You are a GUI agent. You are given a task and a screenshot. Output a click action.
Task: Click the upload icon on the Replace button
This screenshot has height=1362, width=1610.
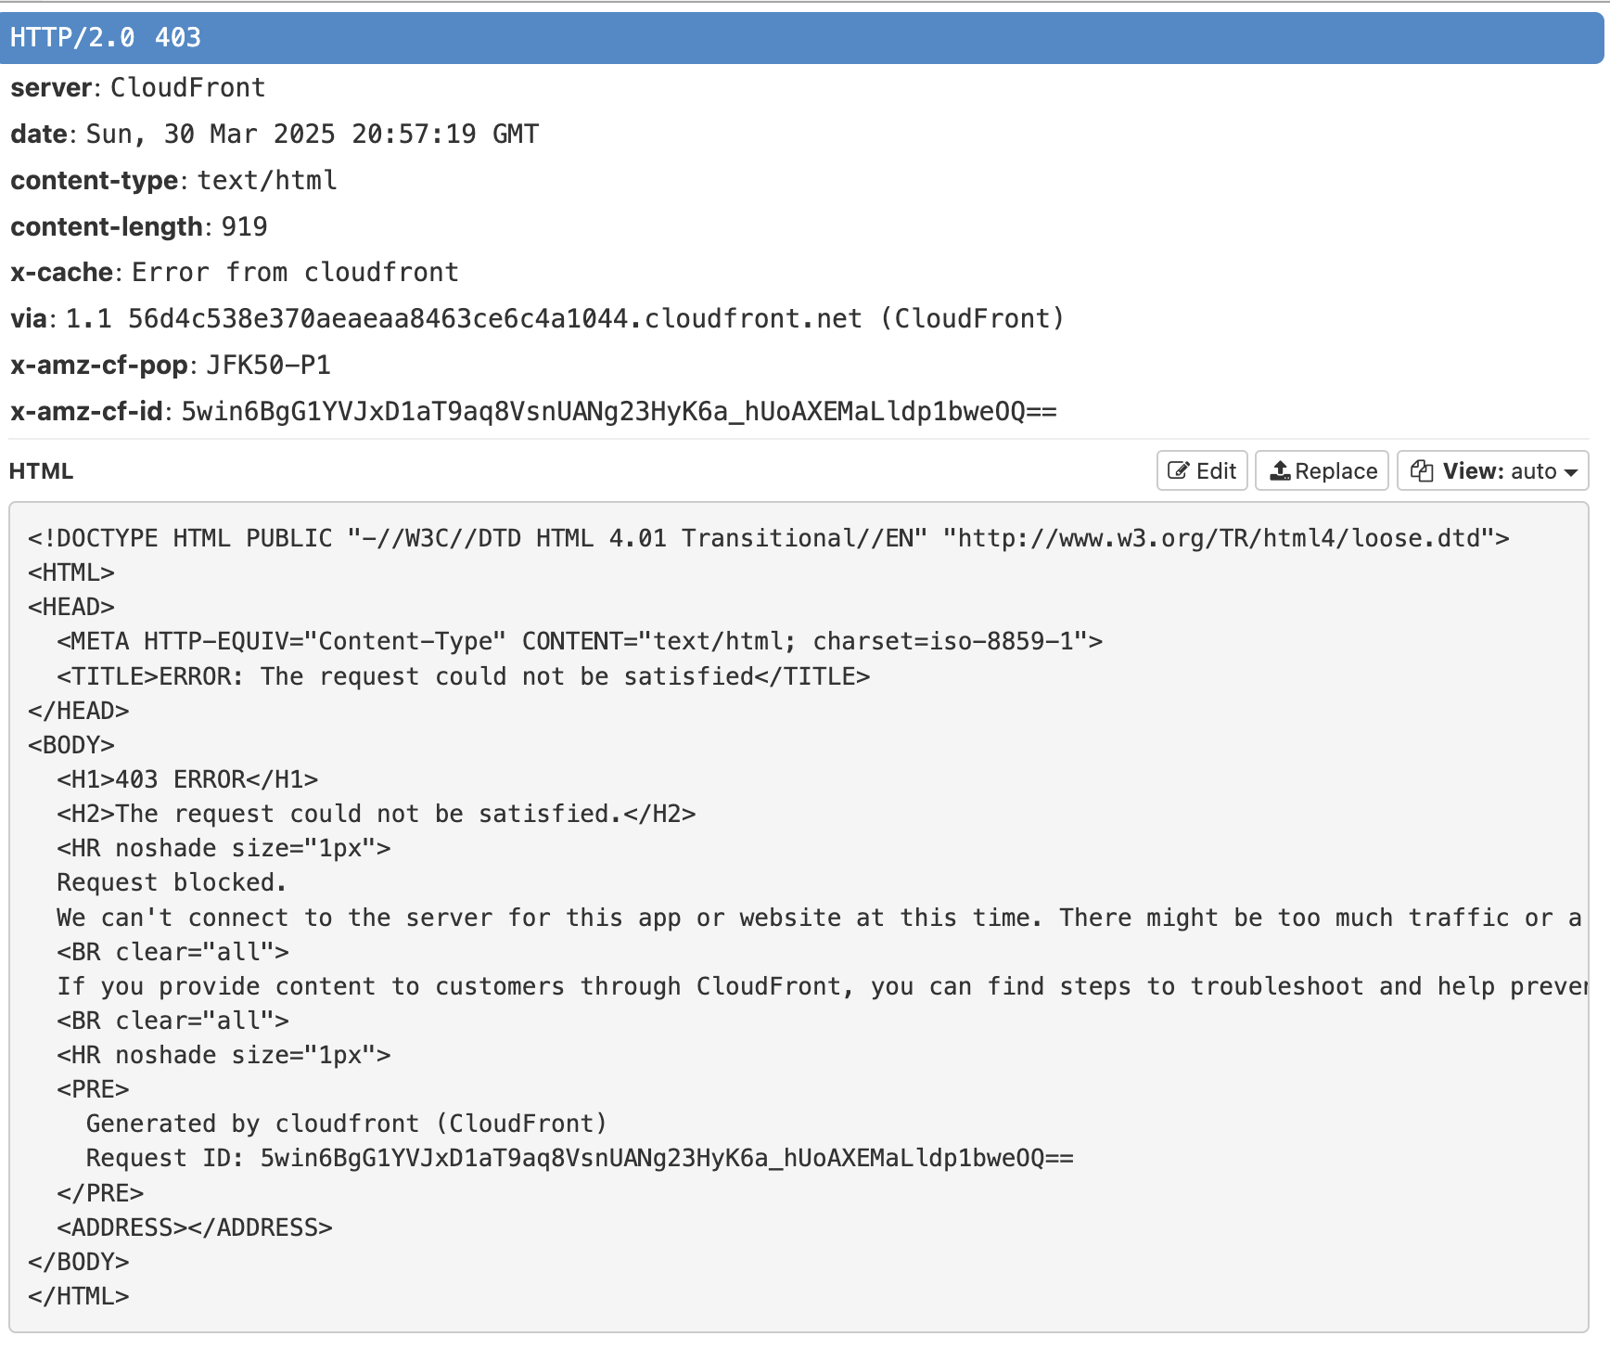[x=1280, y=470]
